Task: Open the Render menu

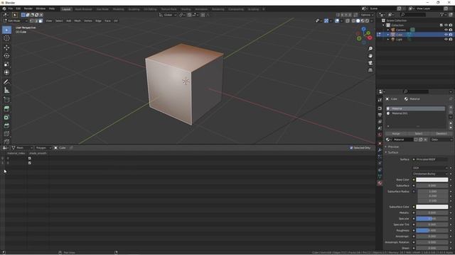Action: pyautogui.click(x=28, y=9)
